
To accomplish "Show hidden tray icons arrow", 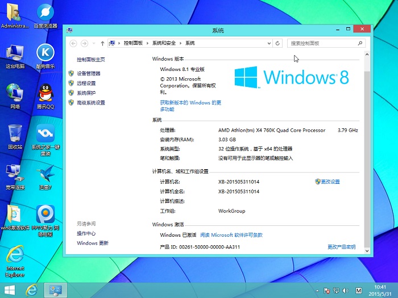I will (x=317, y=291).
